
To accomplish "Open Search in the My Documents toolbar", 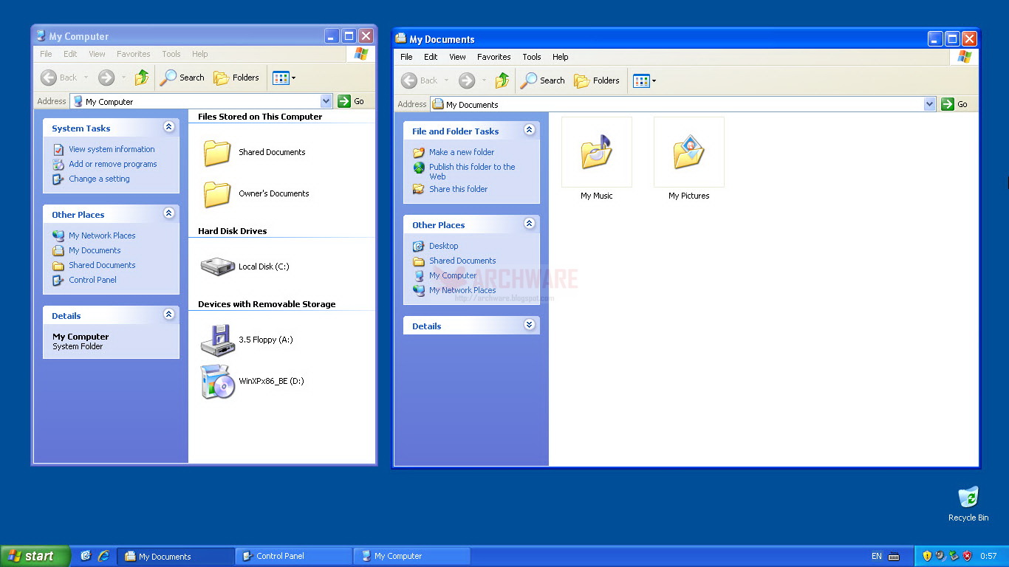I will point(543,80).
